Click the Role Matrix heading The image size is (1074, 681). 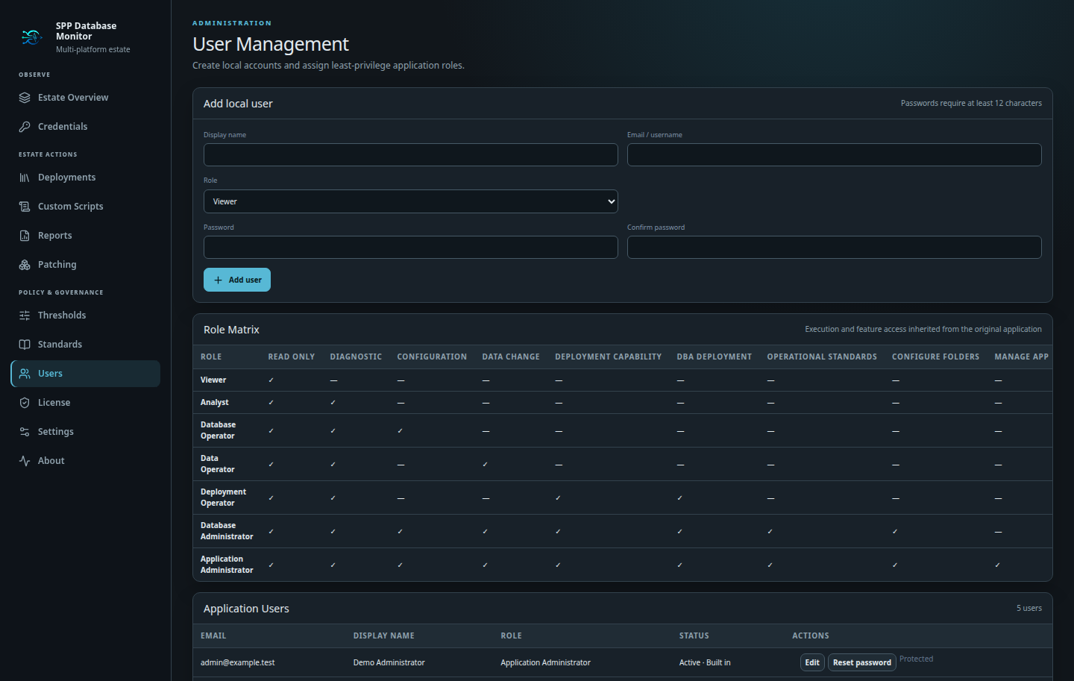231,330
